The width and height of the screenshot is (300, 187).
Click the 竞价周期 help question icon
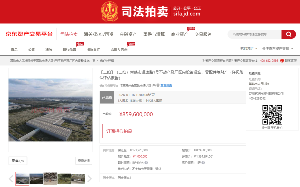(203, 163)
